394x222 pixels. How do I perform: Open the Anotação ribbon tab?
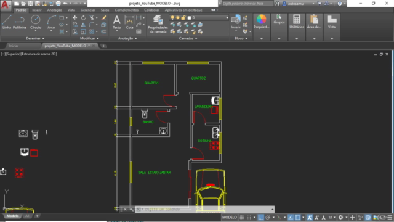[x=55, y=10]
